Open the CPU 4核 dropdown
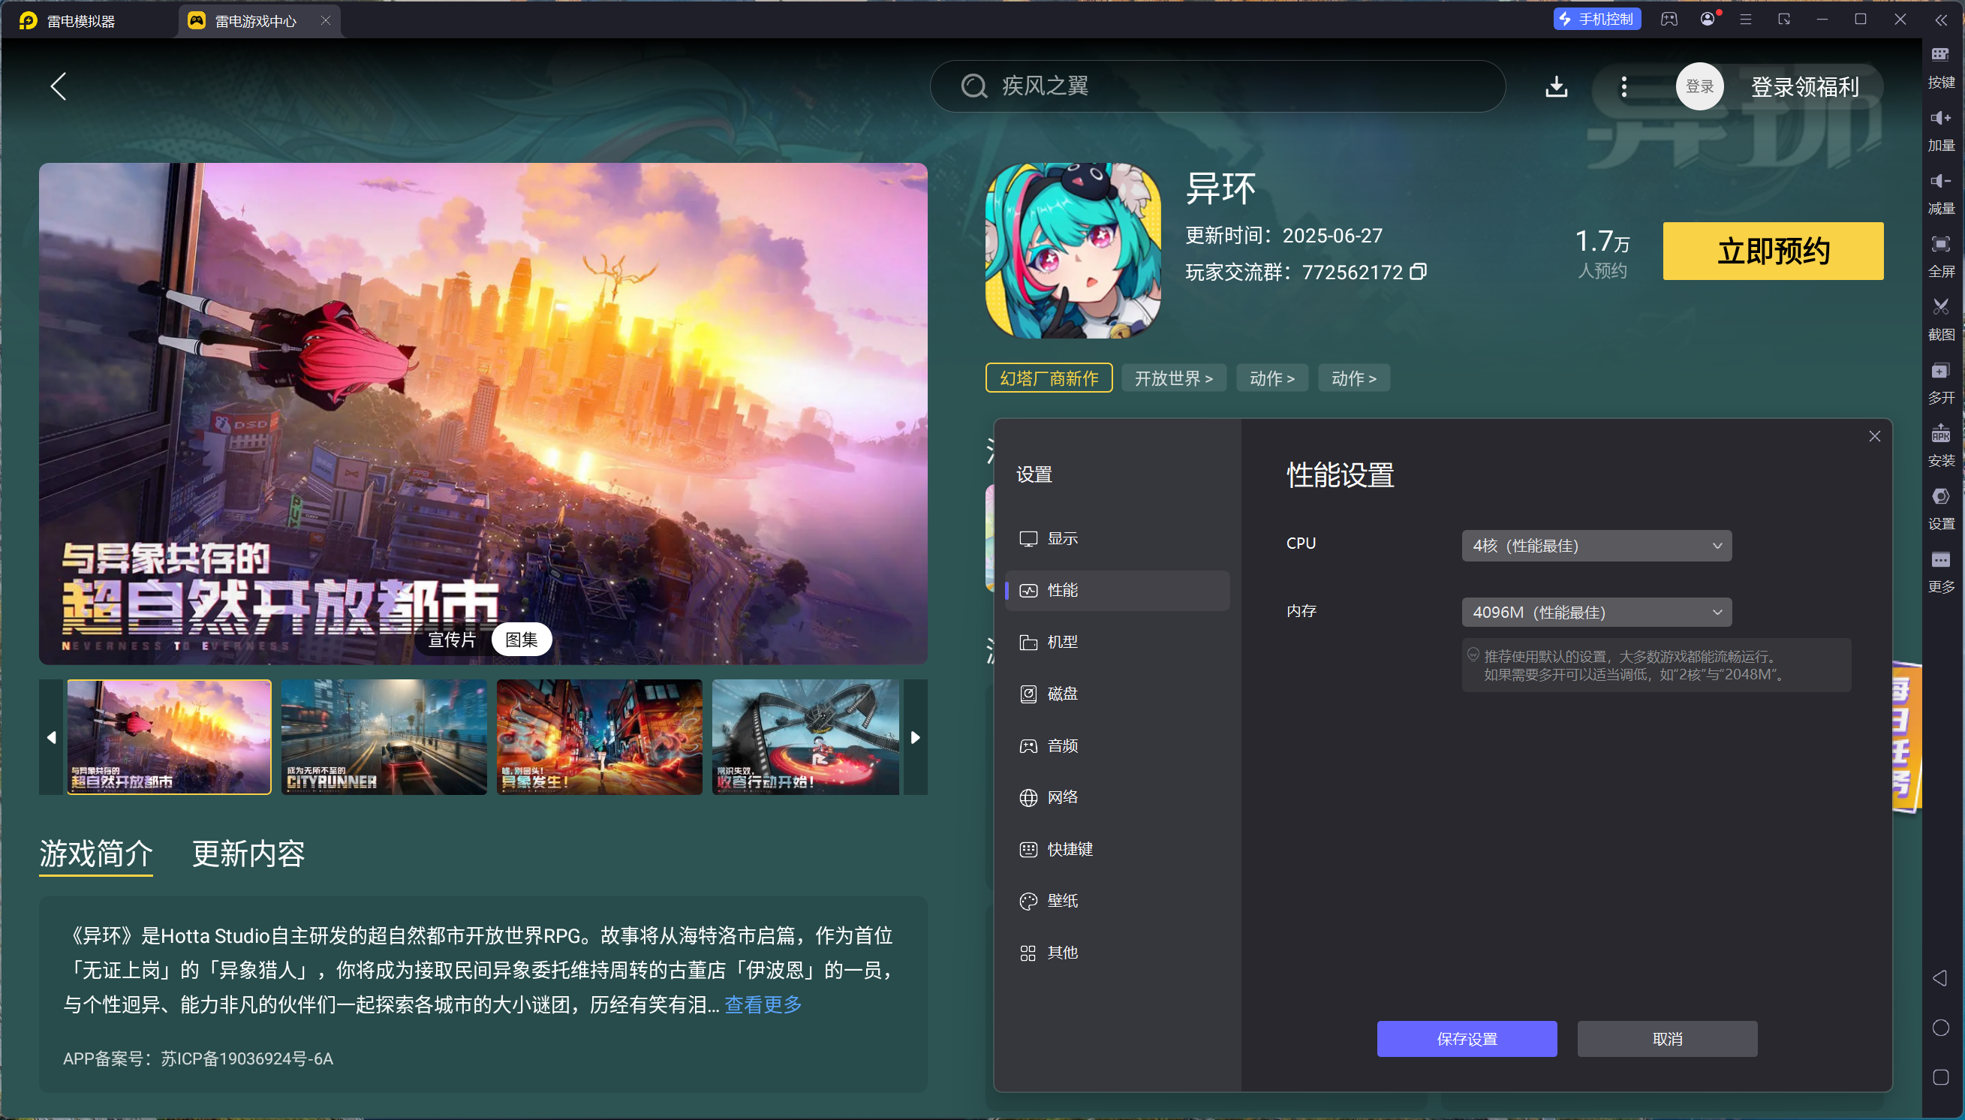This screenshot has height=1120, width=1965. coord(1596,546)
